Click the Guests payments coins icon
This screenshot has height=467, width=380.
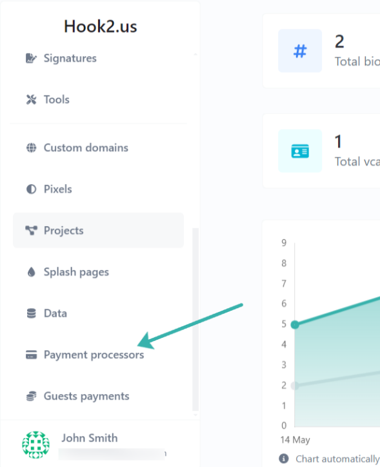[x=31, y=396]
